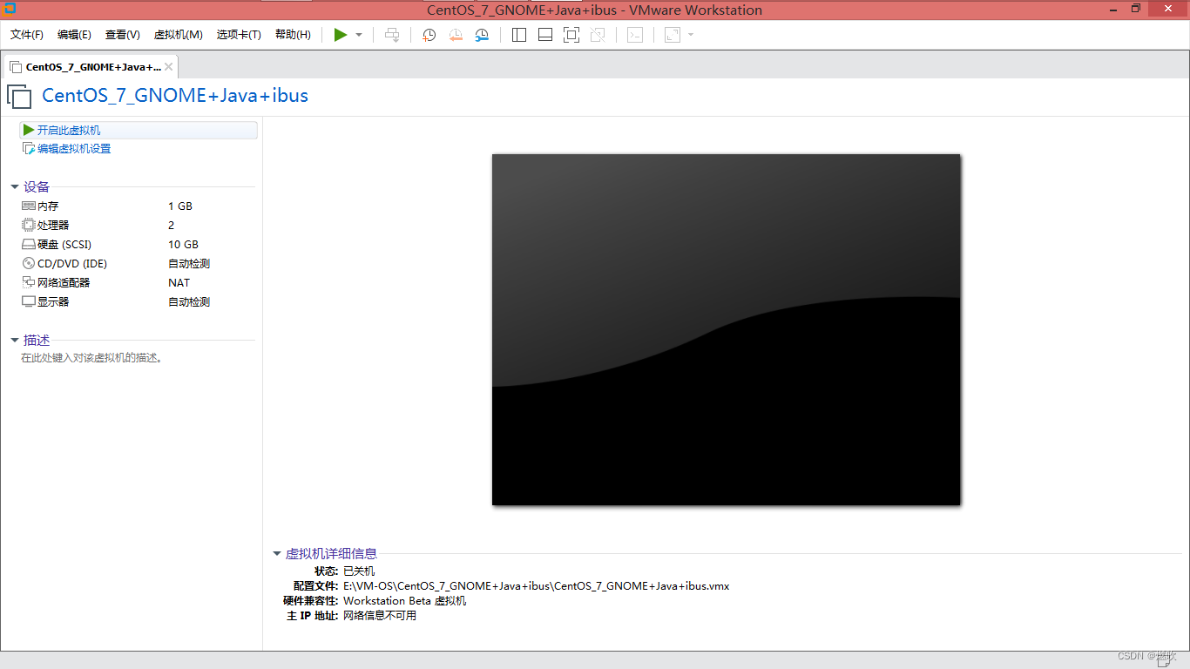This screenshot has width=1190, height=669.
Task: Open the stretch display dropdown arrow
Action: 691,35
